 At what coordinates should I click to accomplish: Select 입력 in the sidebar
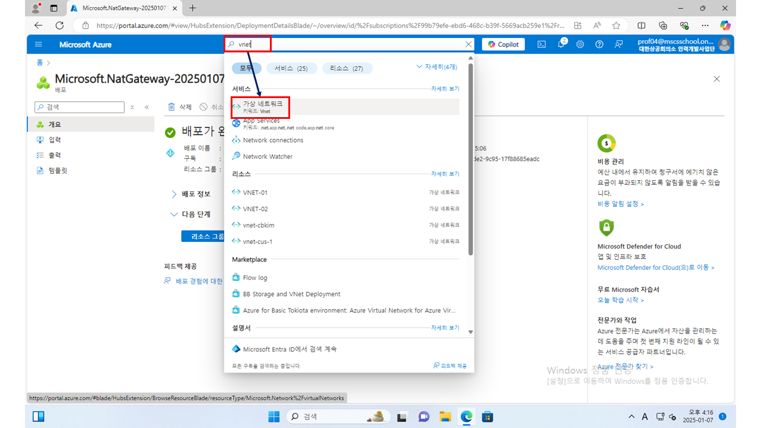coord(91,140)
